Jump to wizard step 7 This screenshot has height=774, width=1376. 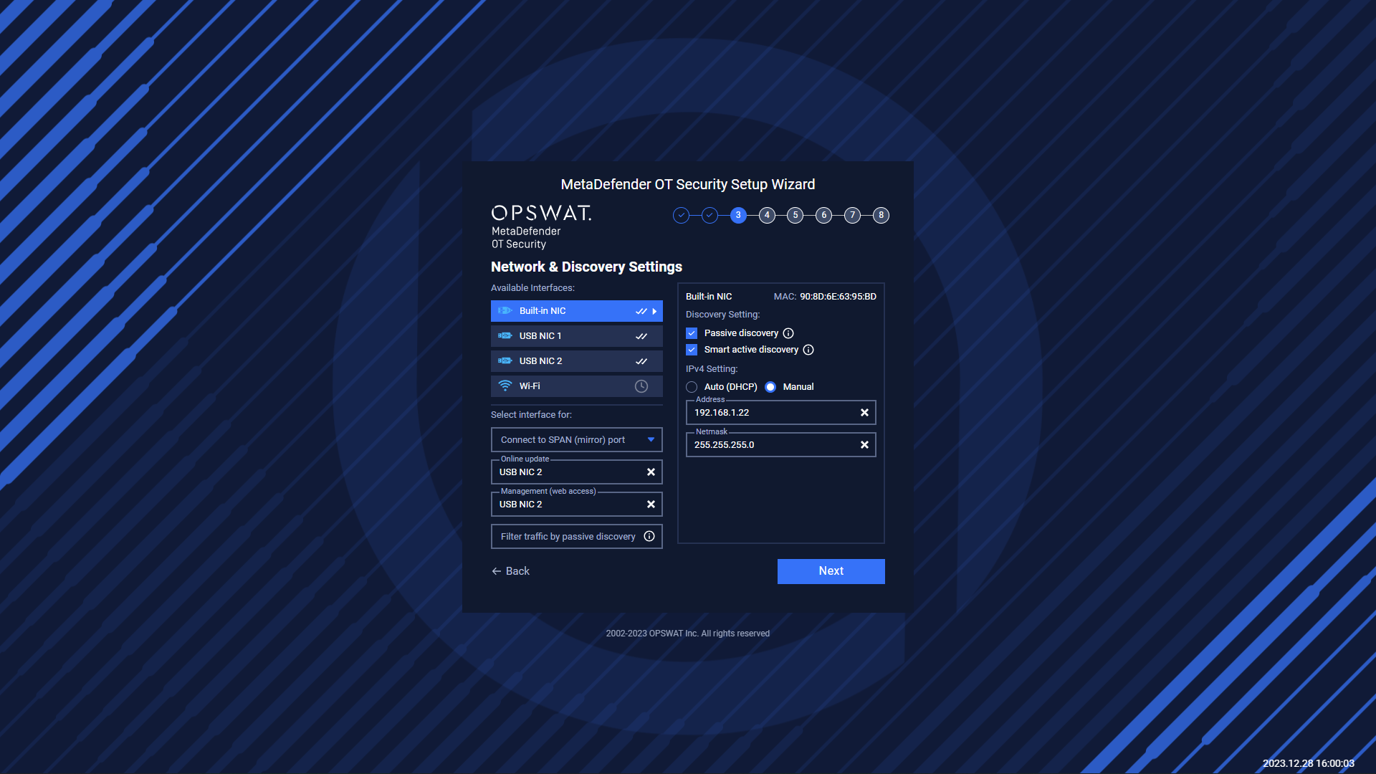coord(852,215)
